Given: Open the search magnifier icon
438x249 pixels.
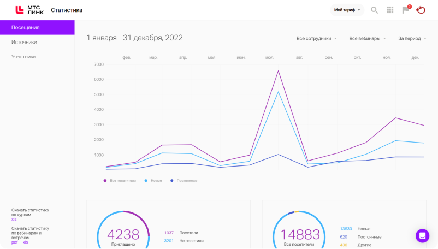Looking at the screenshot, I should point(374,10).
